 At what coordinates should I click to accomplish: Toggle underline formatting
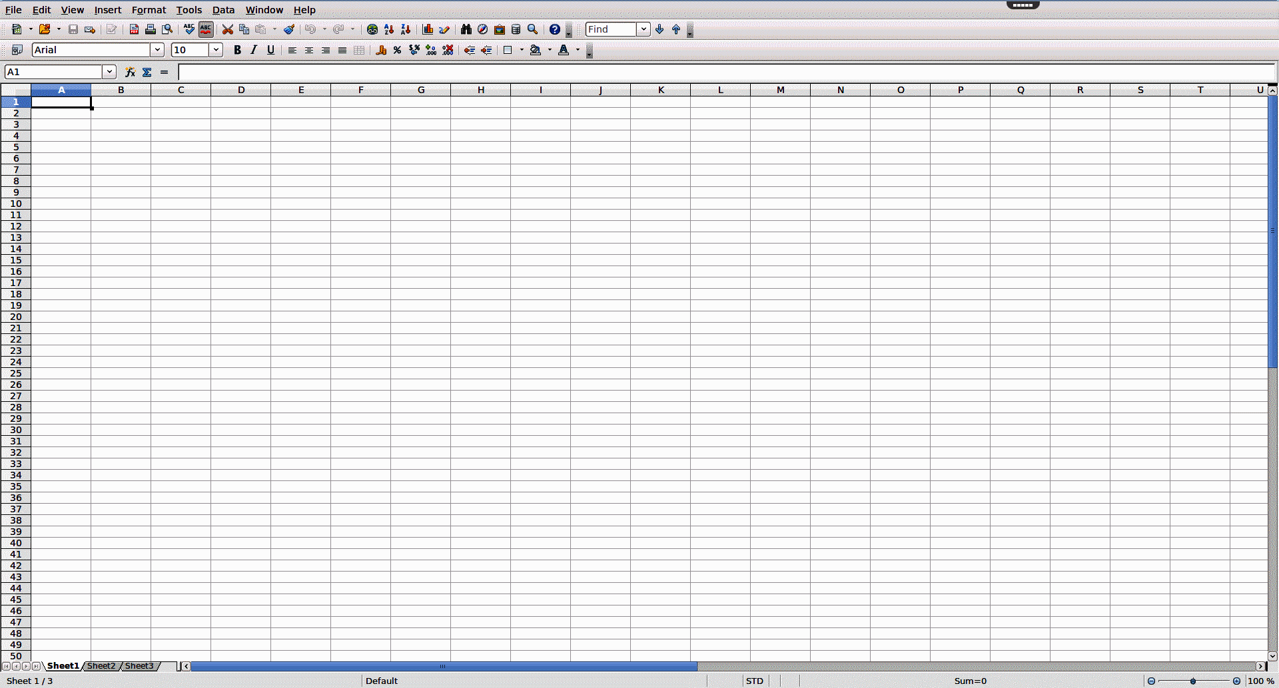click(270, 50)
